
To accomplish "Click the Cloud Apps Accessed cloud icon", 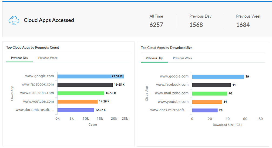I will point(14,20).
